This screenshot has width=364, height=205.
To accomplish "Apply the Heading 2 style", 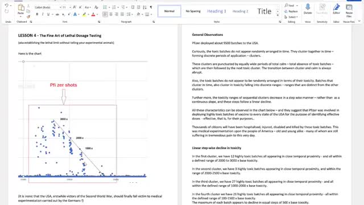I will coord(240,11).
